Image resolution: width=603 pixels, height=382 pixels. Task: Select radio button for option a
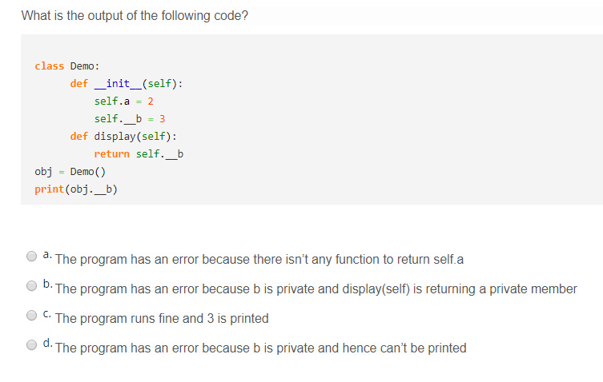(x=31, y=257)
